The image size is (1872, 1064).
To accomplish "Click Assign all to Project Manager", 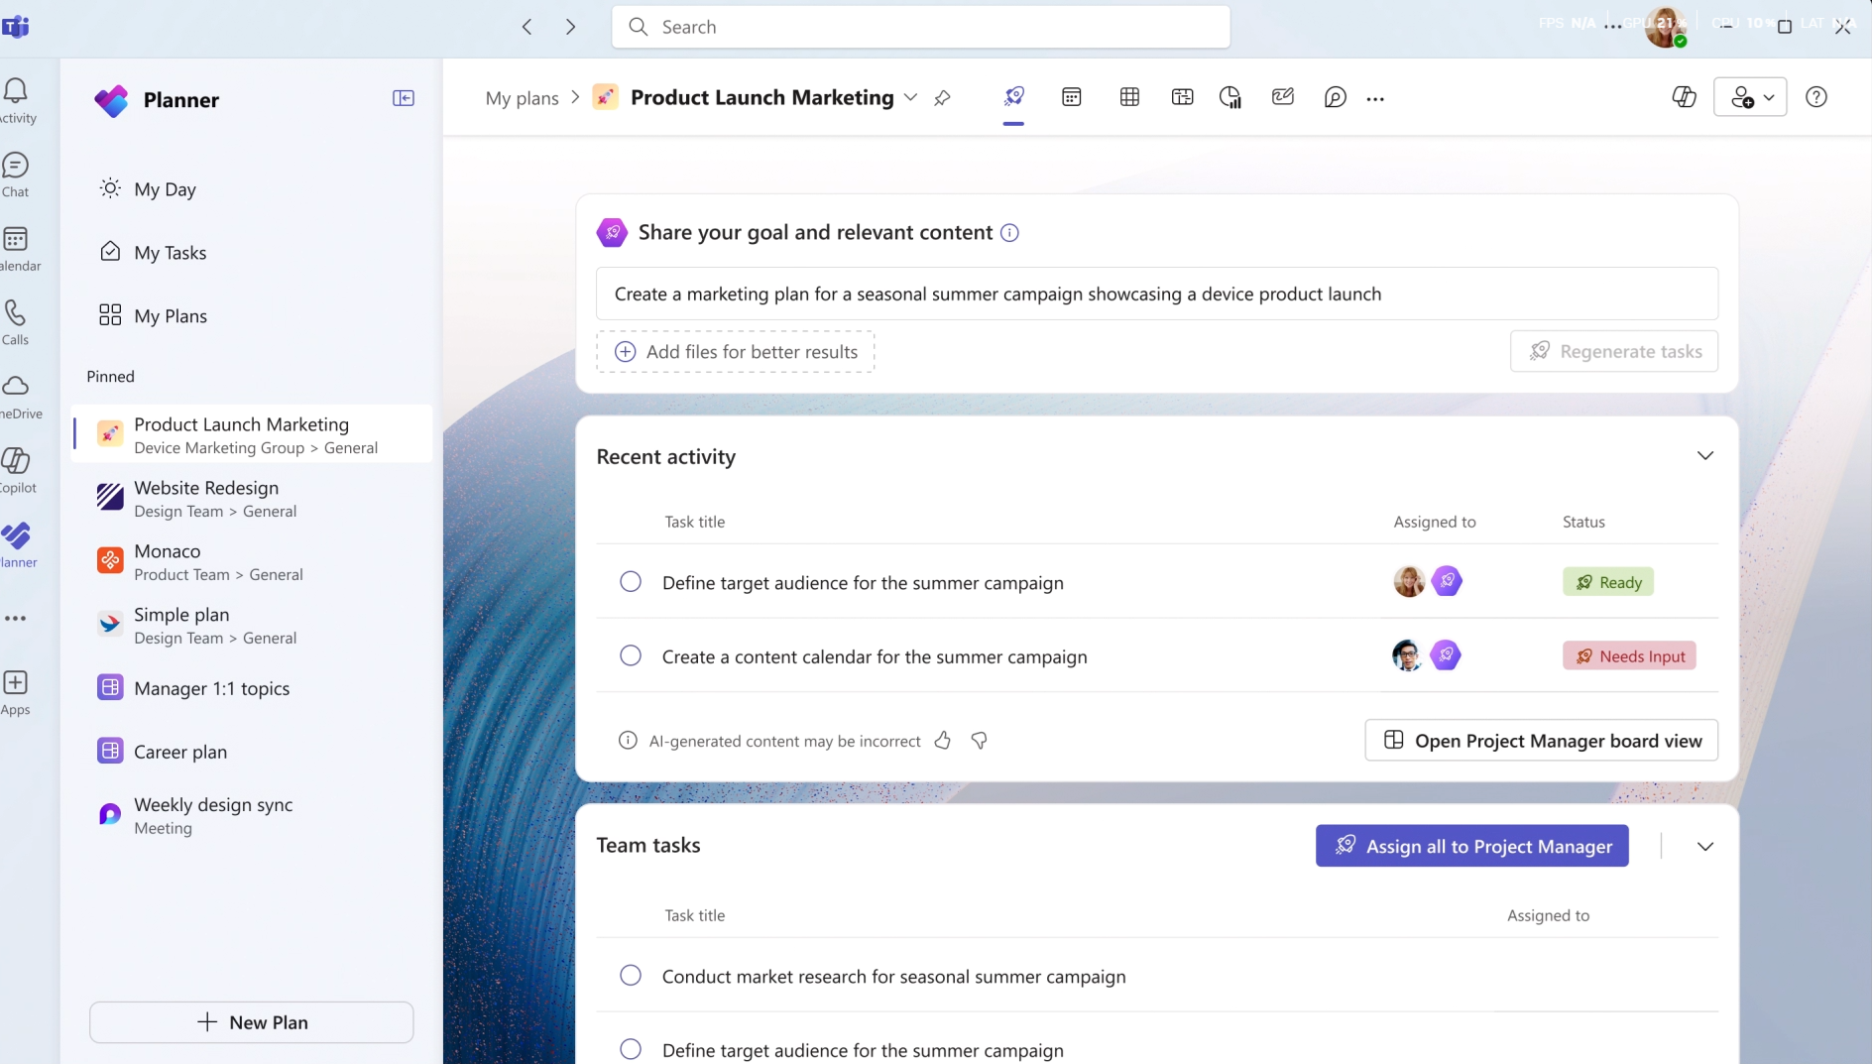I will [x=1472, y=846].
